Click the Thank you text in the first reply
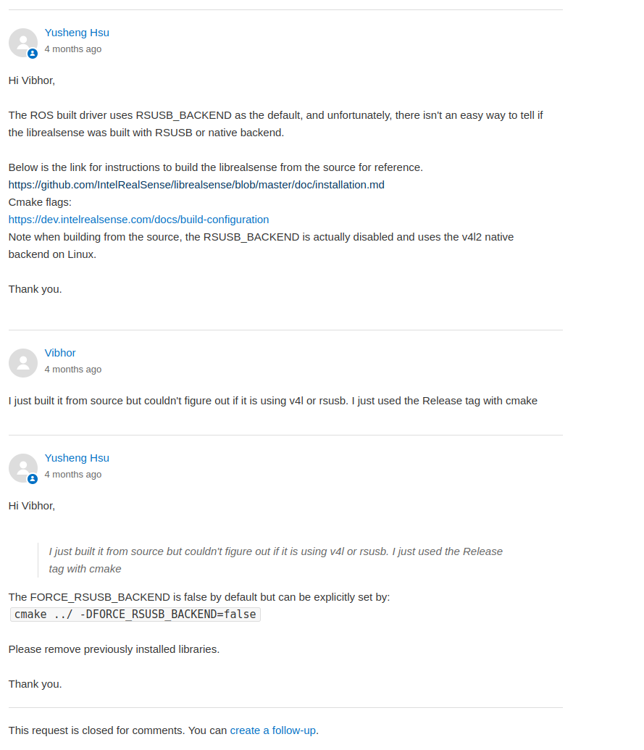The image size is (644, 750). pyautogui.click(x=35, y=288)
